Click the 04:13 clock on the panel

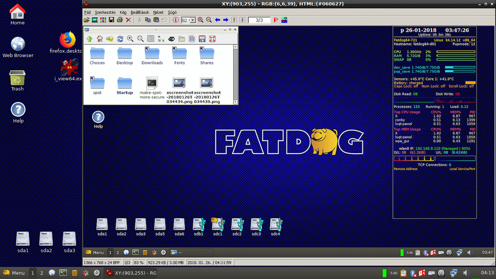(x=487, y=273)
